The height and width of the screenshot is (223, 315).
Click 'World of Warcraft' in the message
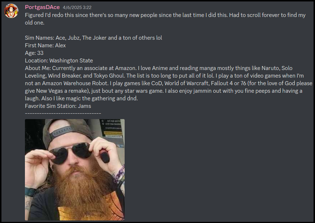(186, 83)
